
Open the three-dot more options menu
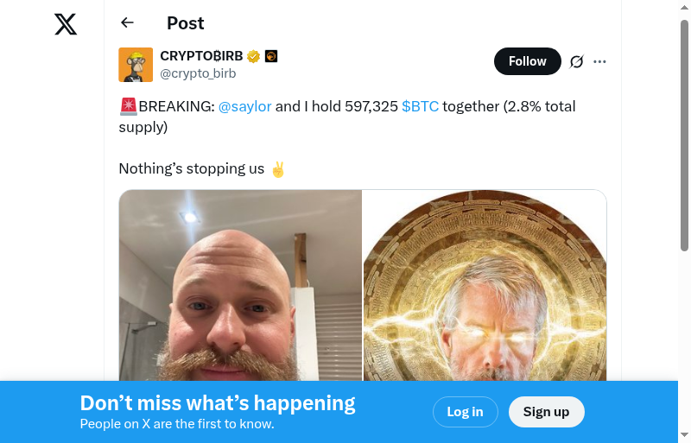599,61
